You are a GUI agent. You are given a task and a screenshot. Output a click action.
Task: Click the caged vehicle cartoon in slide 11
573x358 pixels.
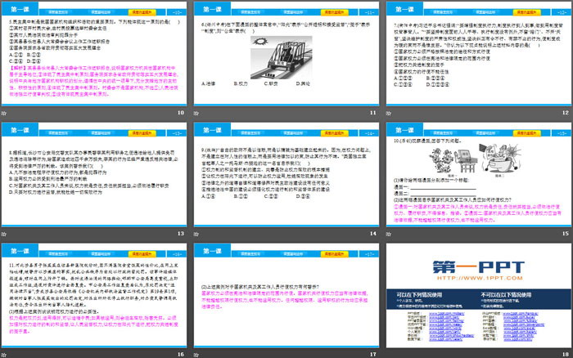pyautogui.click(x=281, y=57)
